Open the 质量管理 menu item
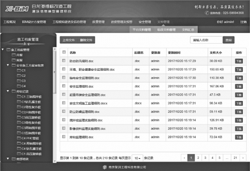 (99, 22)
